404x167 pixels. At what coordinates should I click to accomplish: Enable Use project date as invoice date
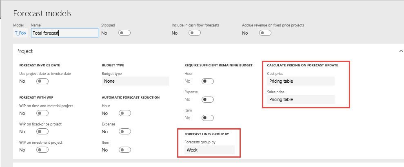click(42, 81)
